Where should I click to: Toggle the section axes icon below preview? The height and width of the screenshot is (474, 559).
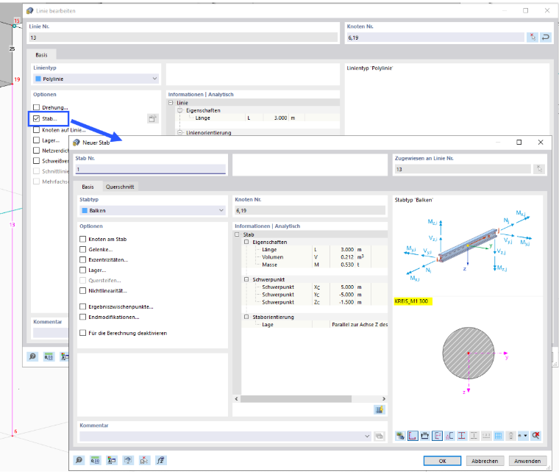click(437, 436)
